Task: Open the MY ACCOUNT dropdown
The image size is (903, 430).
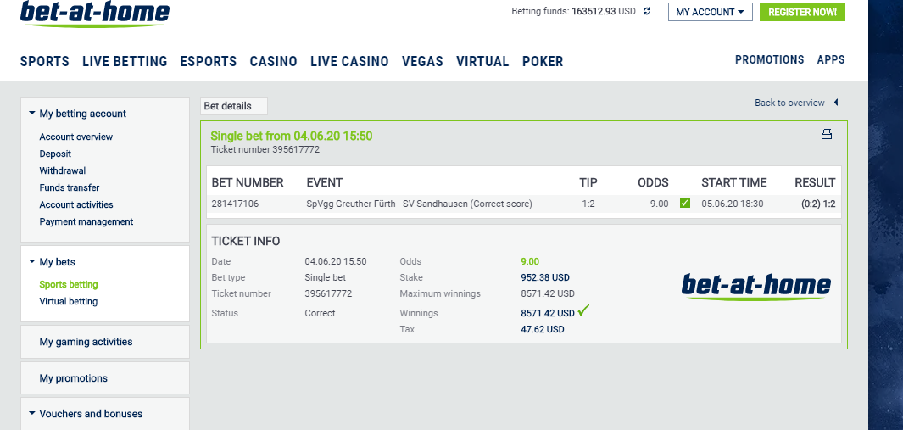Action: tap(710, 12)
